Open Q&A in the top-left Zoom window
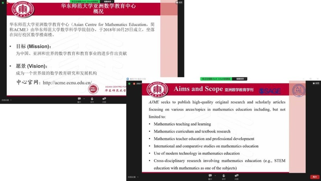This screenshot has width=321, height=181. pyautogui.click(x=104, y=100)
